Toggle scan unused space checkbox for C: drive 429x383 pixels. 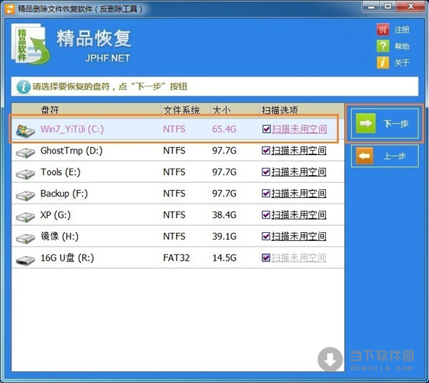[x=266, y=129]
